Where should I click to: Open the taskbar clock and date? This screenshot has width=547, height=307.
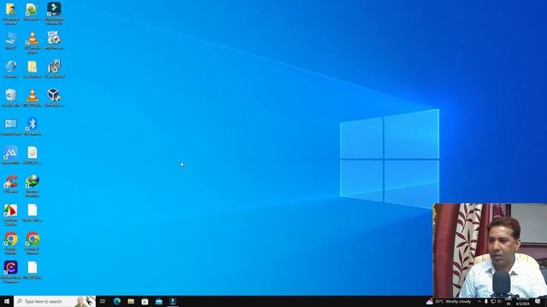(x=522, y=301)
